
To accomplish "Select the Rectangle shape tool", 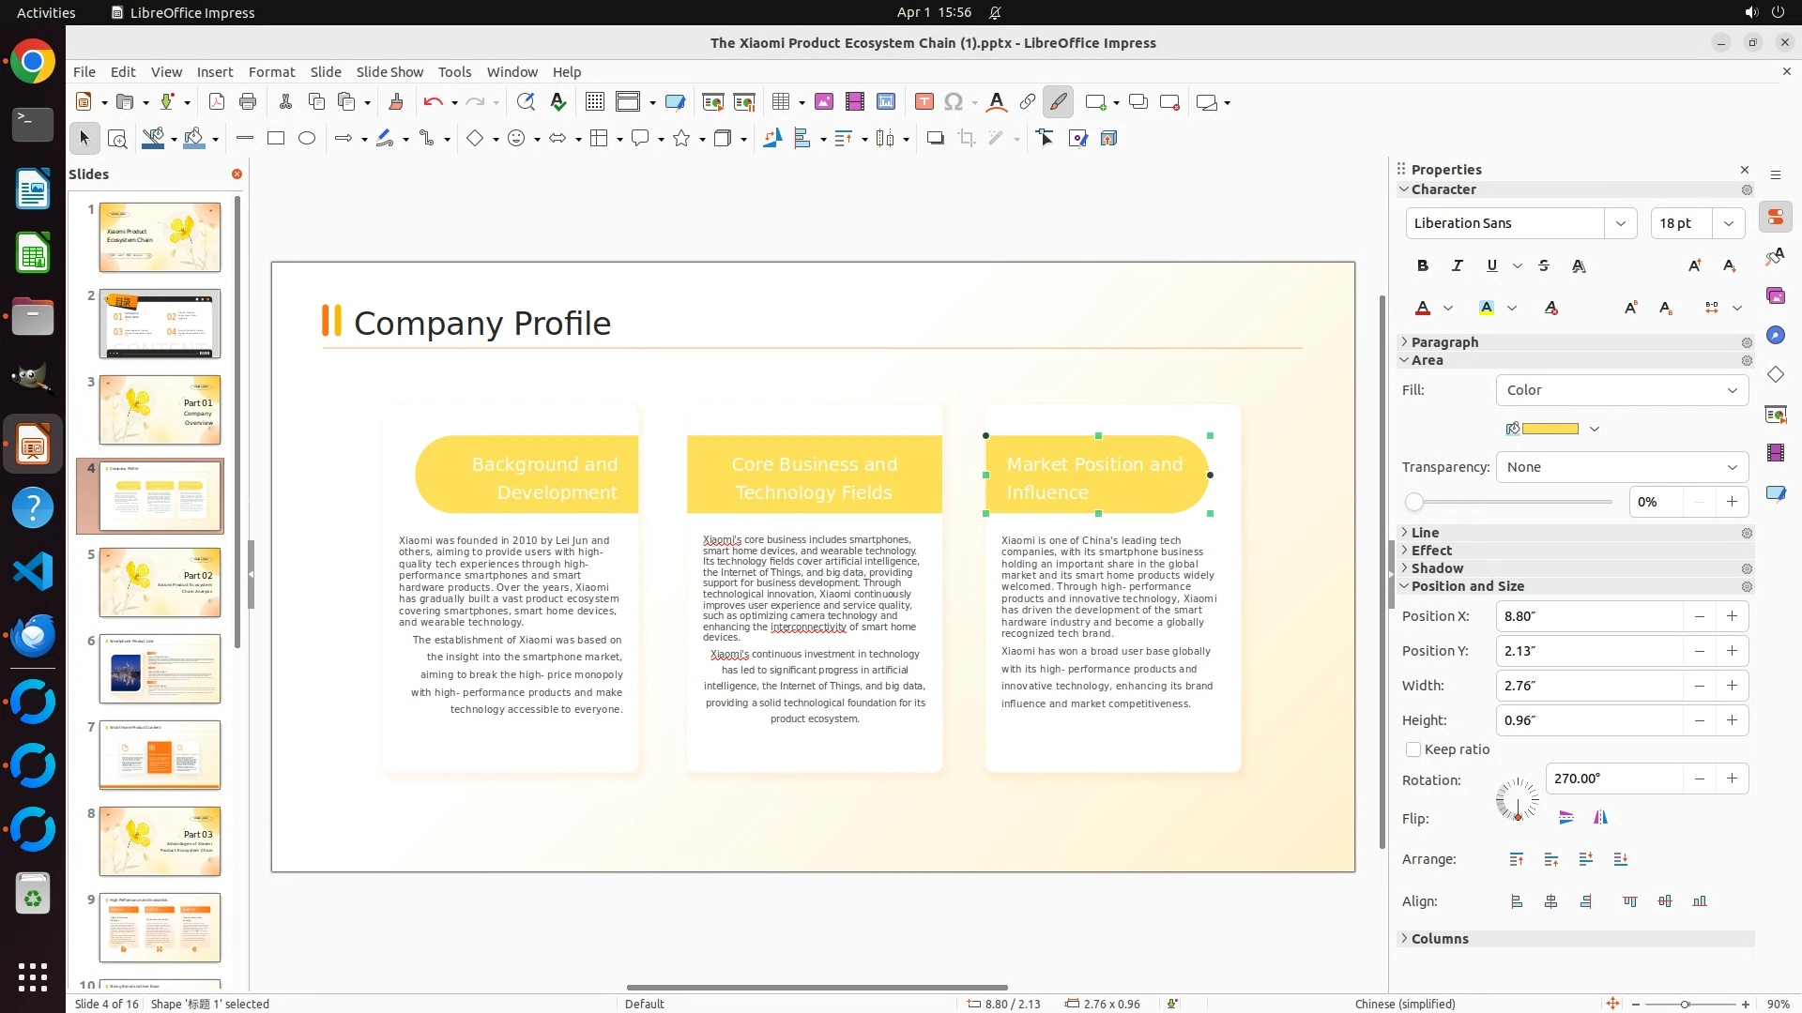I will pos(275,139).
